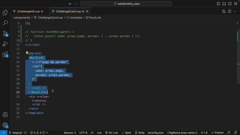Click the "</template>" closing tag on line 26
Viewport: 240px width, 135px height.
(x=34, y=113)
